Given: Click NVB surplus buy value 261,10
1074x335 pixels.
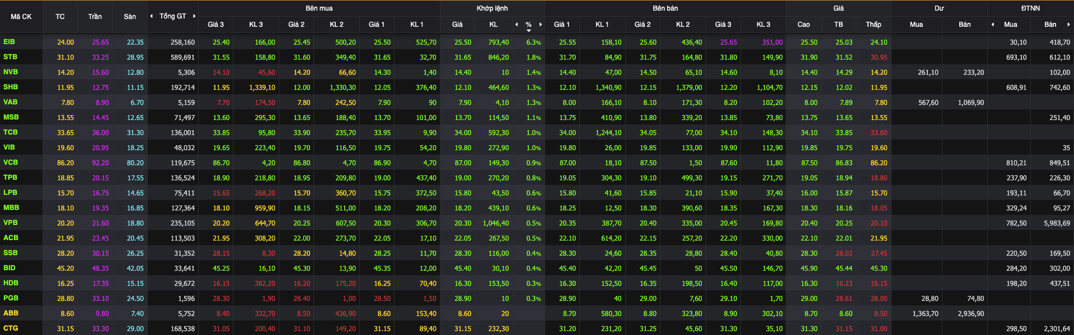Looking at the screenshot, I should [928, 73].
